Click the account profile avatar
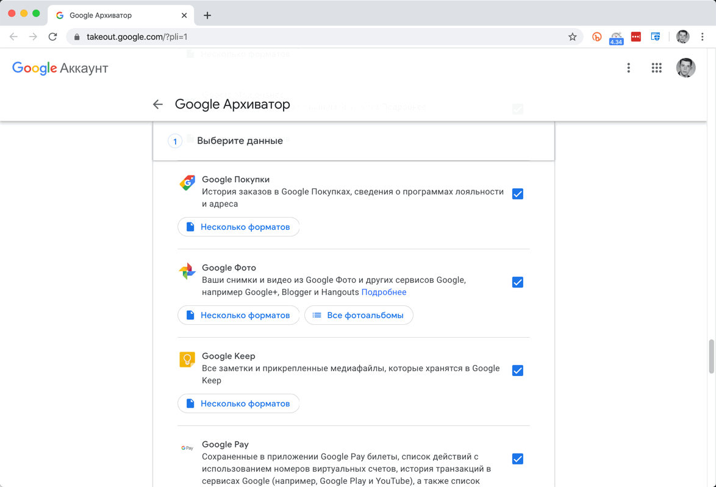This screenshot has width=716, height=487. pyautogui.click(x=686, y=68)
